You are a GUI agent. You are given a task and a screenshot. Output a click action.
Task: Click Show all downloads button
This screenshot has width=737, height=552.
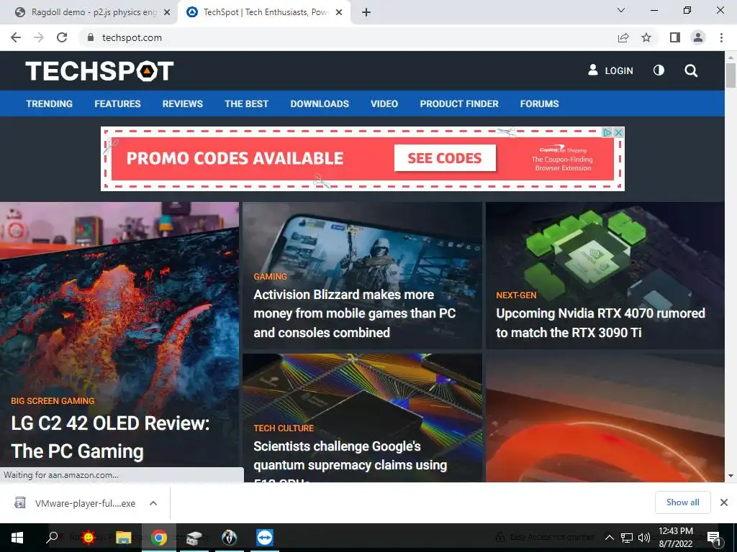tap(682, 502)
